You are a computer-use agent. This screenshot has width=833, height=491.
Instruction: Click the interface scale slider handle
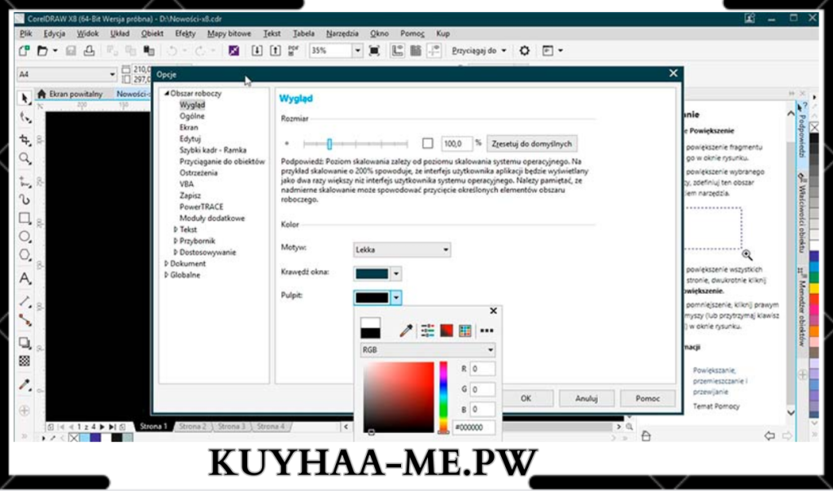329,143
